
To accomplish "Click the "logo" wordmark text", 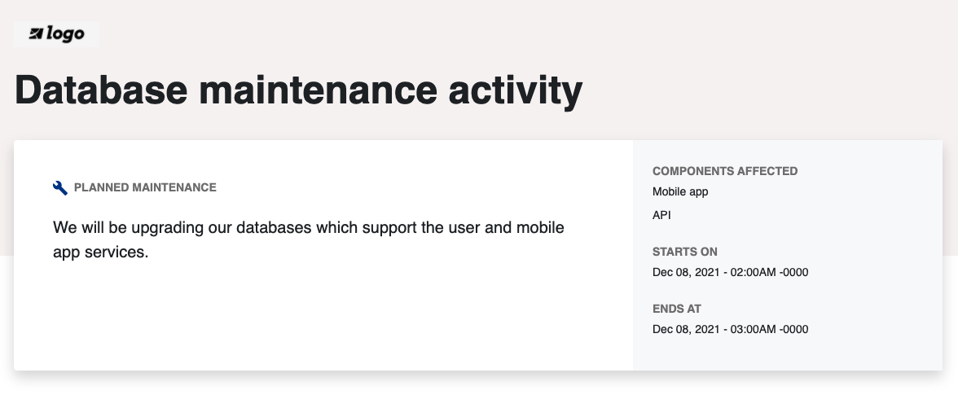I will coord(66,33).
